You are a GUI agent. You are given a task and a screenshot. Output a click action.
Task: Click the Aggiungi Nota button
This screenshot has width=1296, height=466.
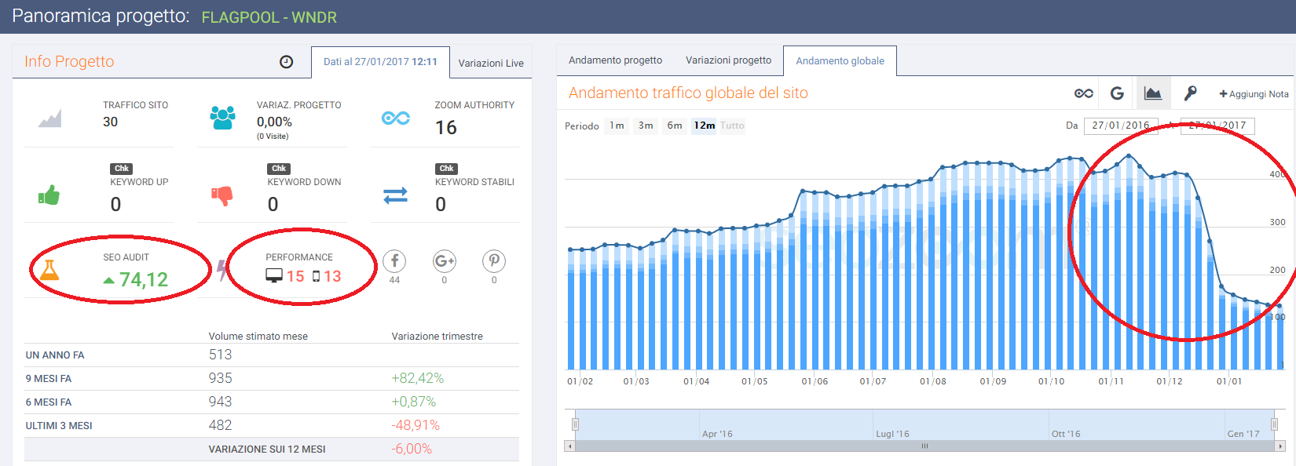tap(1254, 94)
